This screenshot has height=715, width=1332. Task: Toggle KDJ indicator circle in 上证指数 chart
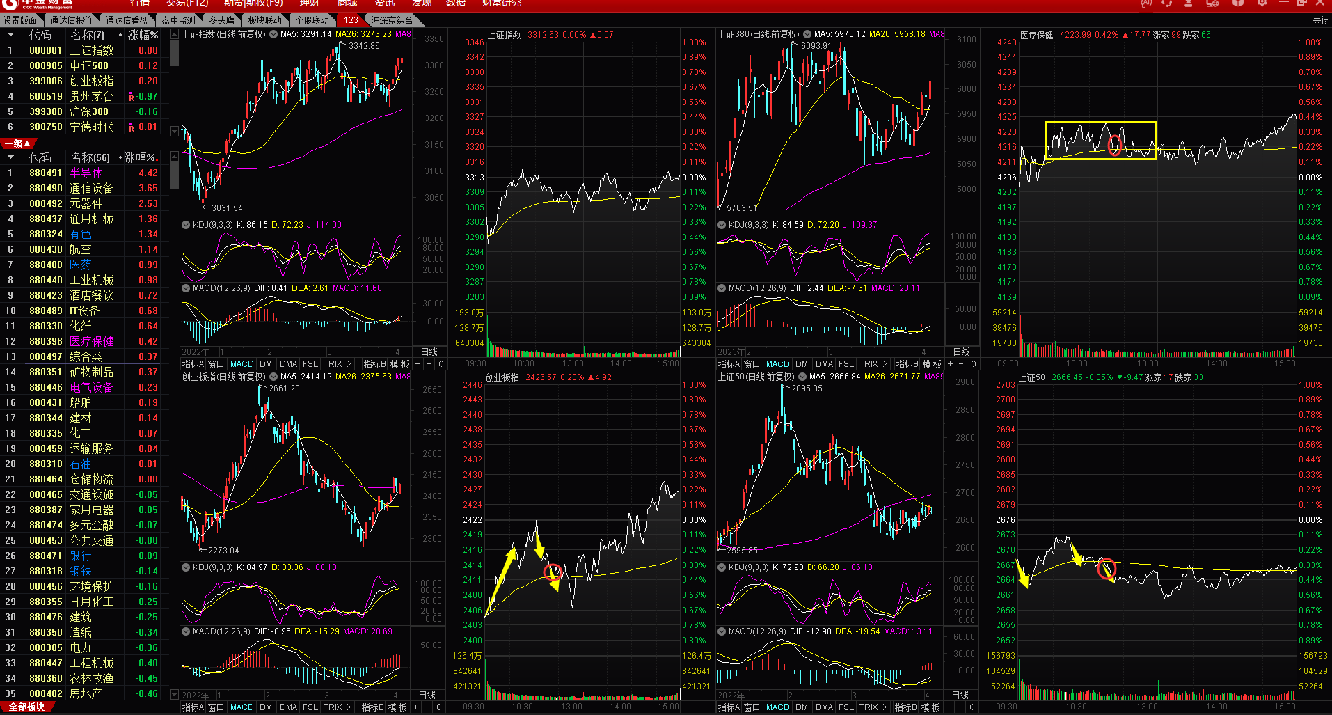pyautogui.click(x=186, y=225)
